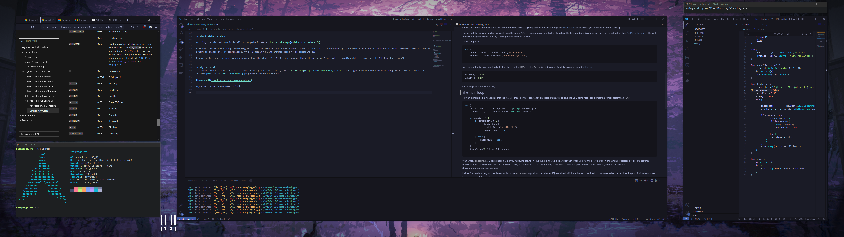Expand Keyboard Input Messages tree node
Screen dimensions: 844x237
tap(26, 86)
